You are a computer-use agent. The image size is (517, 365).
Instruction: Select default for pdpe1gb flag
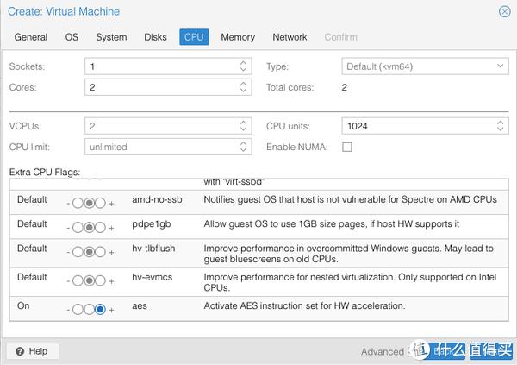(89, 228)
